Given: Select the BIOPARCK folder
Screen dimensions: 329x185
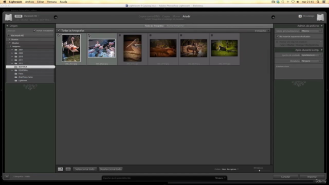Looking at the screenshot, I should (31, 67).
